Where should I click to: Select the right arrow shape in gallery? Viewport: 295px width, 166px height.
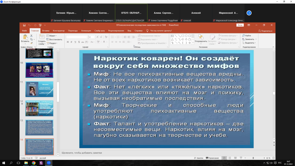(183, 39)
